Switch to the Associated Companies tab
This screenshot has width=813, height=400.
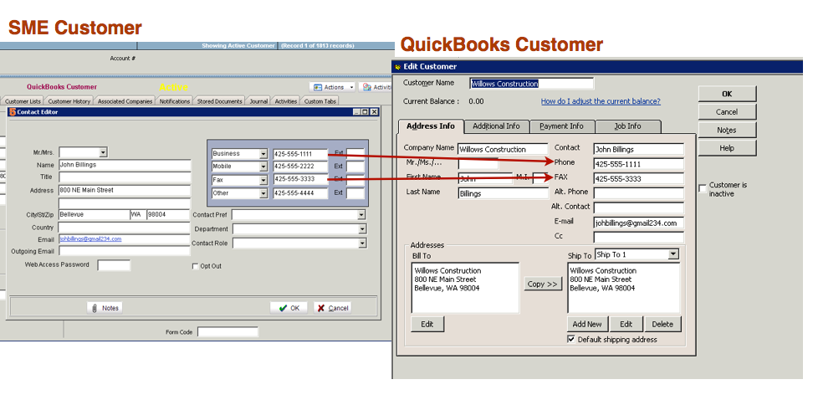click(125, 101)
